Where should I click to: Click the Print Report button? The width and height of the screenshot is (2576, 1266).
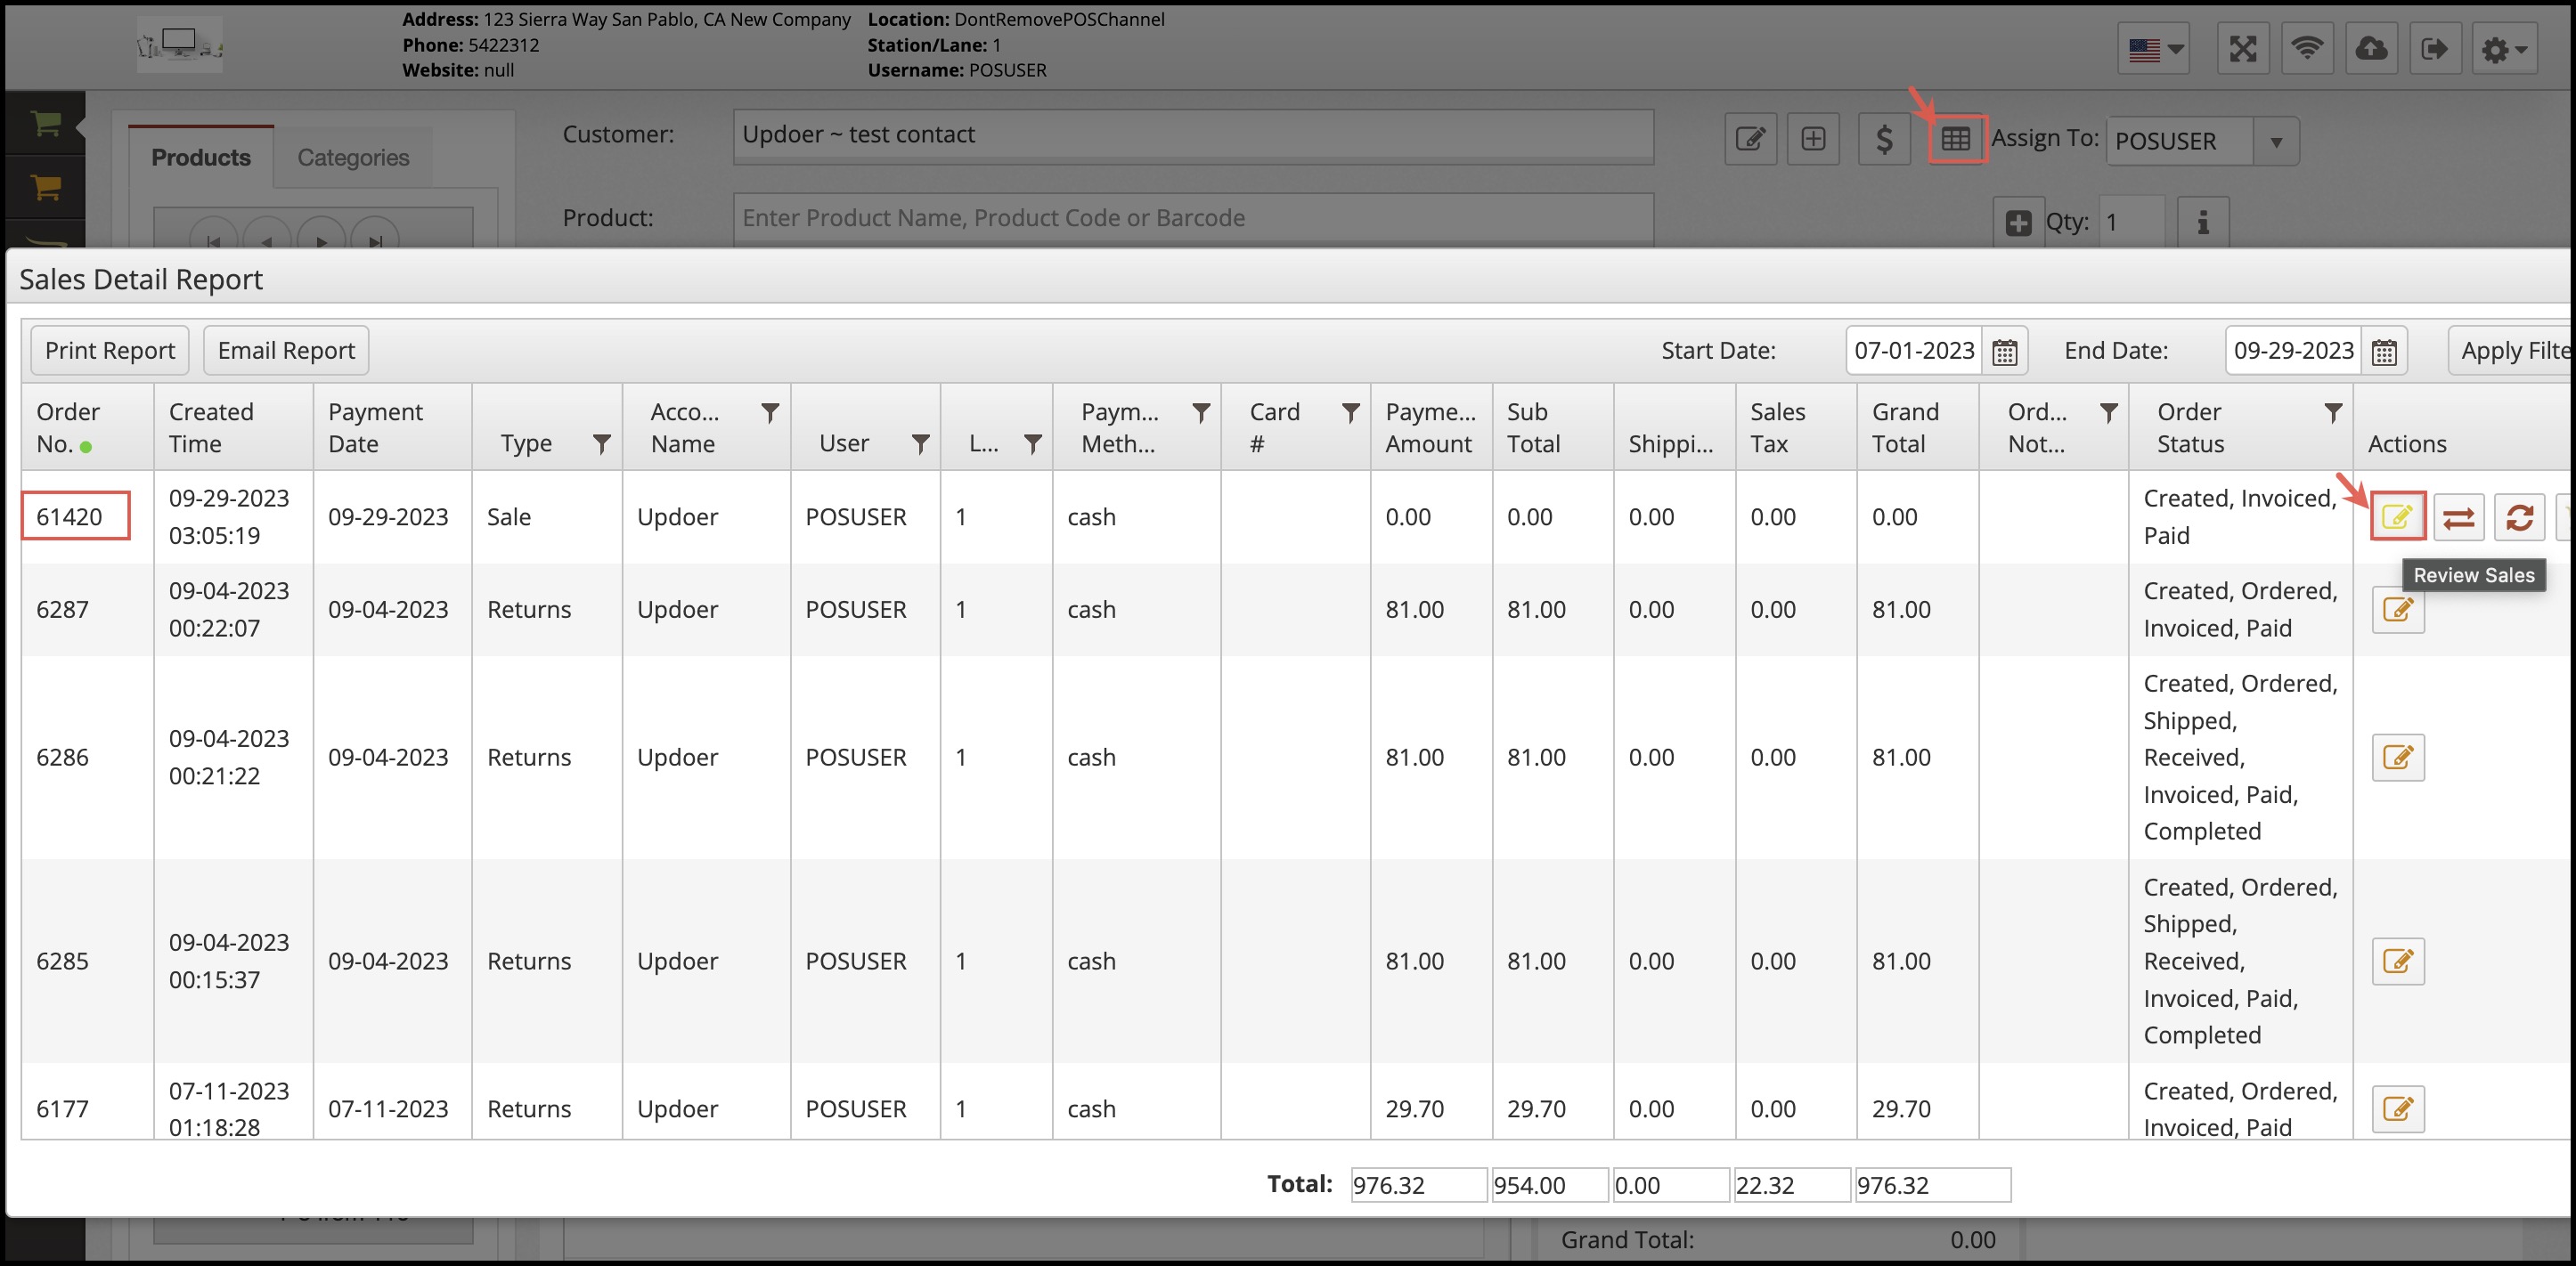pyautogui.click(x=110, y=351)
